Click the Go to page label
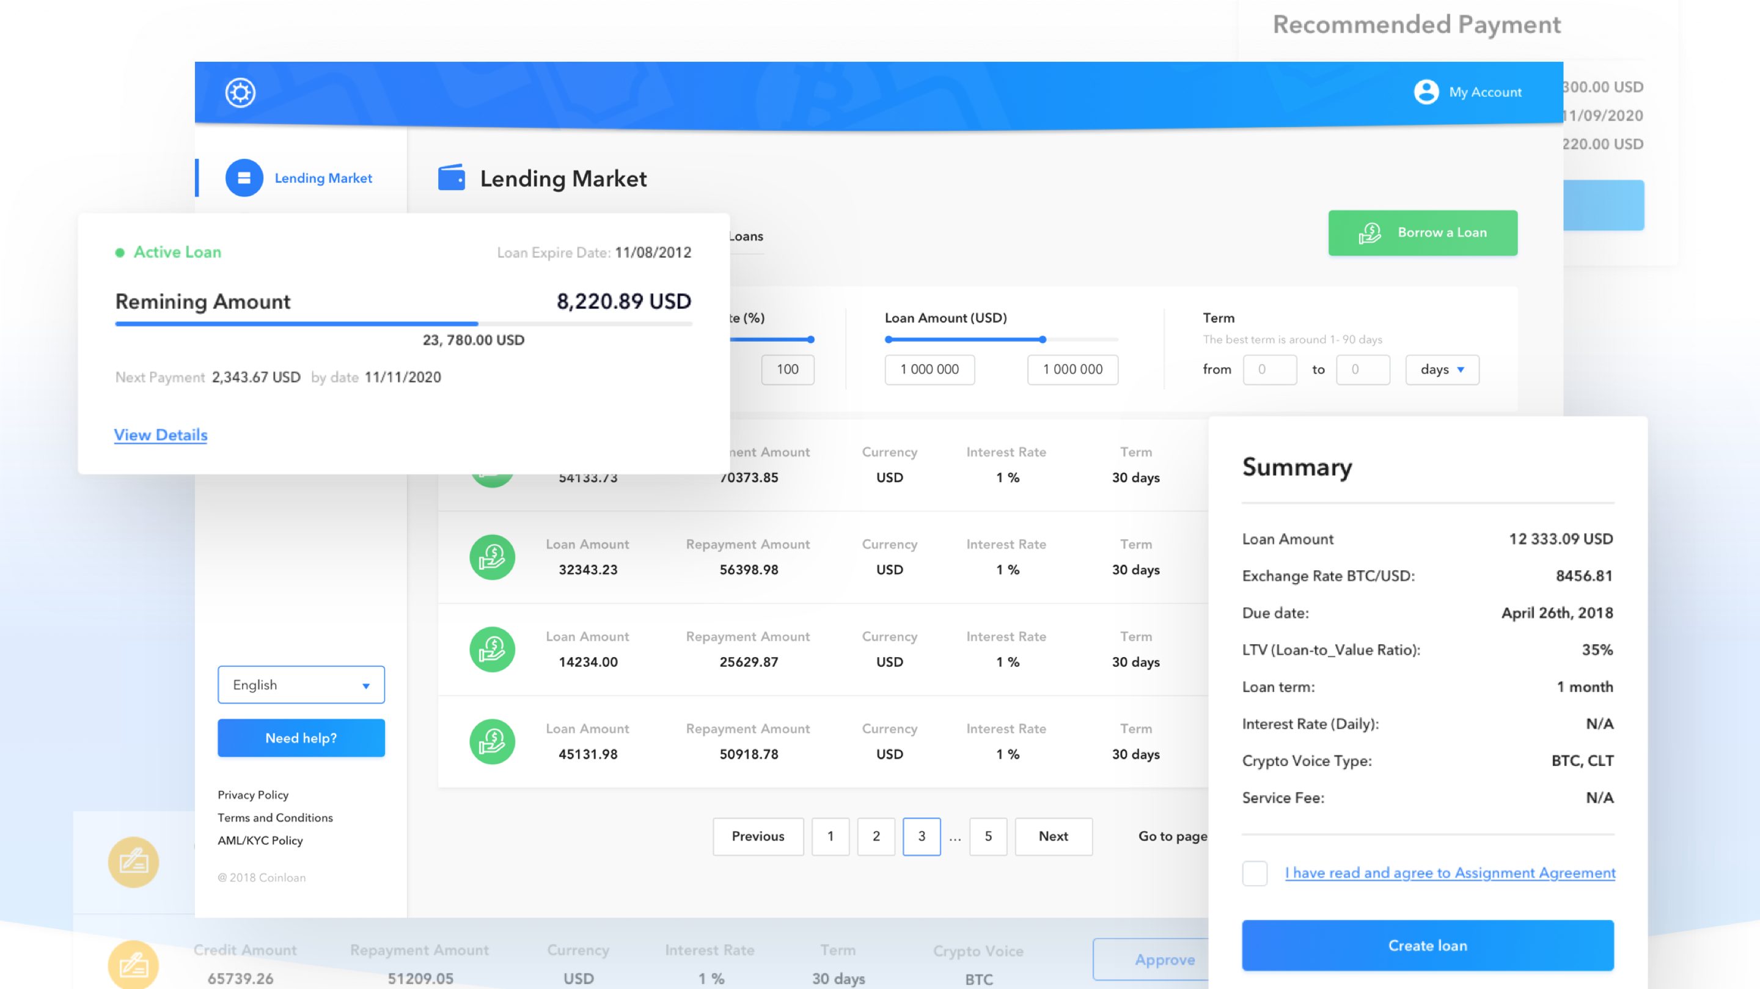Viewport: 1760px width, 989px height. [x=1173, y=837]
